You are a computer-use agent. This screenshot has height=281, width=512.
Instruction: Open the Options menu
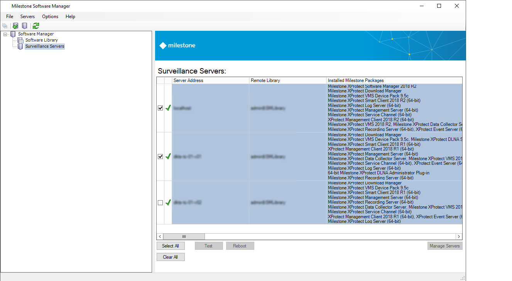[x=50, y=17]
